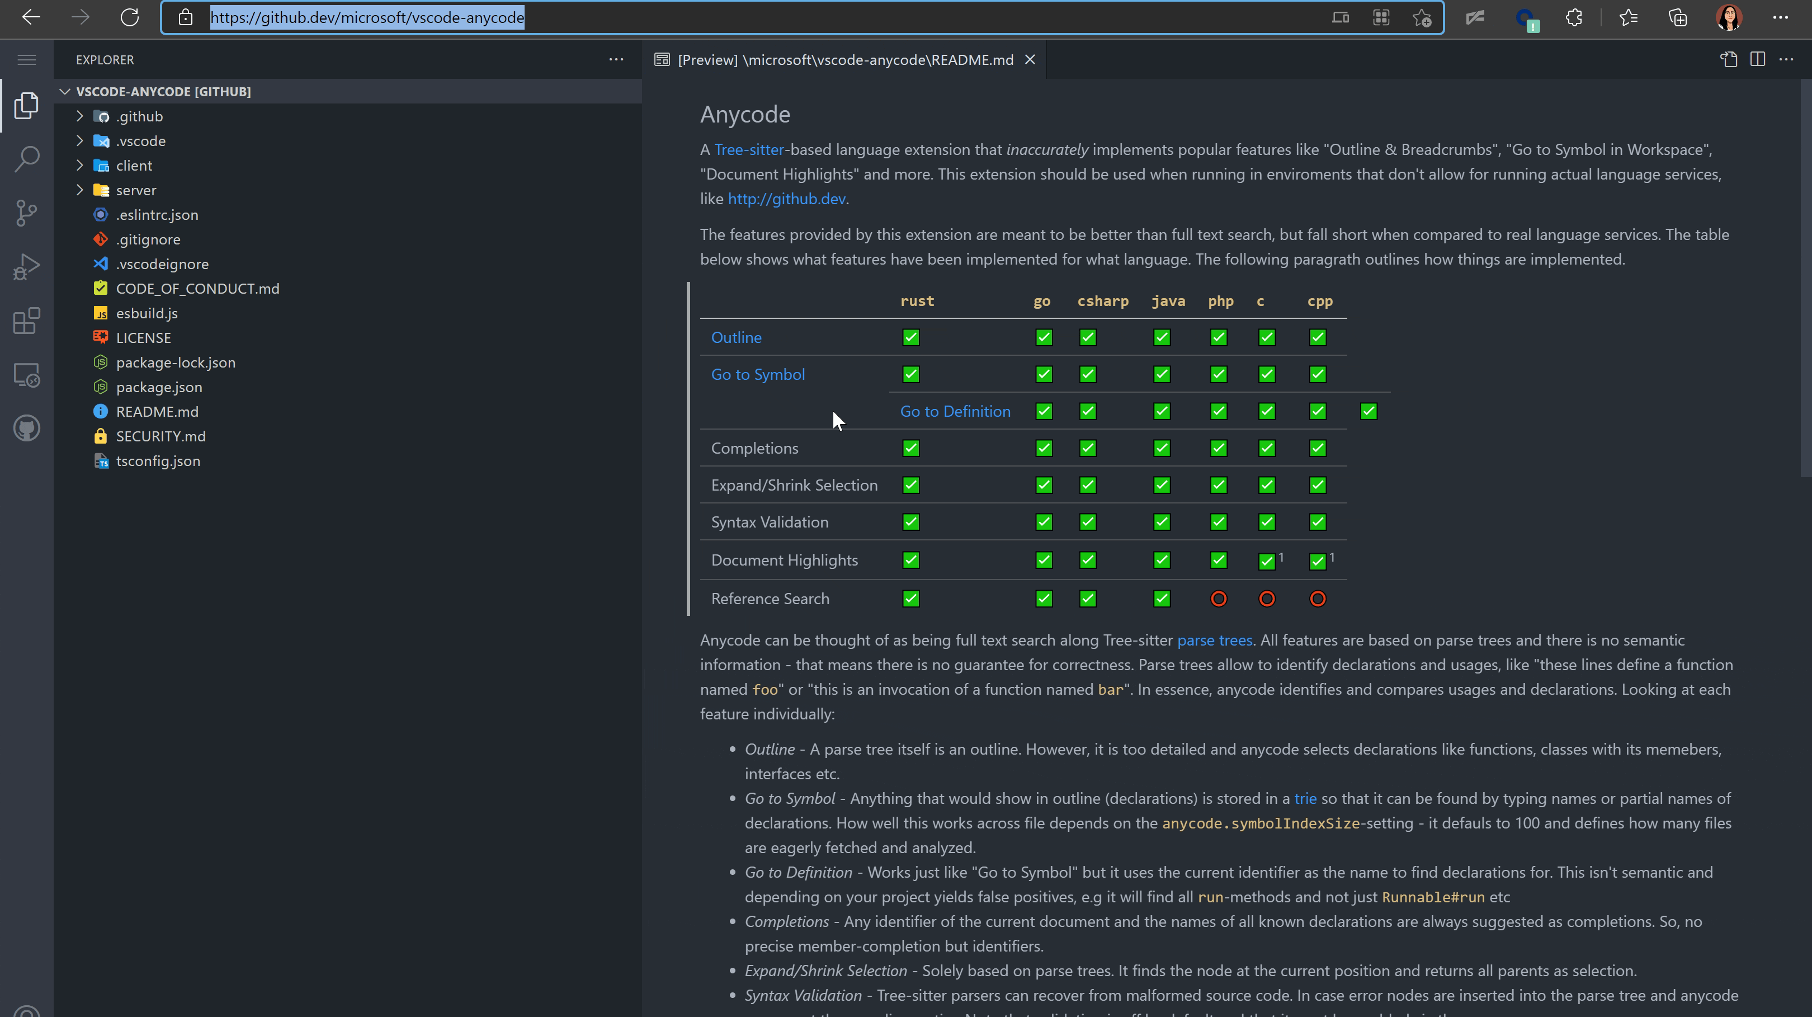The height and width of the screenshot is (1017, 1812).
Task: Open the browser extensions puzzle icon
Action: pyautogui.click(x=1574, y=17)
